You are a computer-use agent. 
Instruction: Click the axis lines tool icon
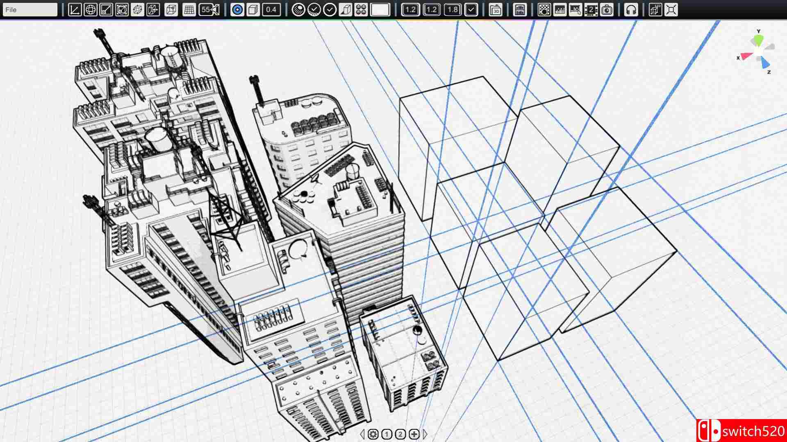75,9
